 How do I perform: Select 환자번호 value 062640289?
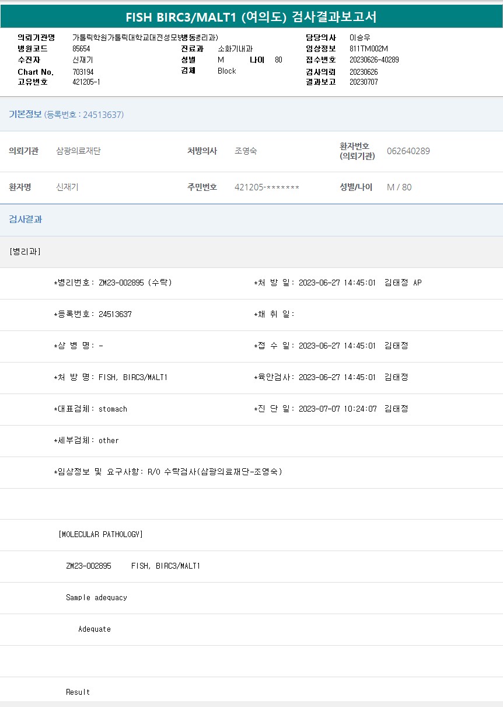click(408, 151)
